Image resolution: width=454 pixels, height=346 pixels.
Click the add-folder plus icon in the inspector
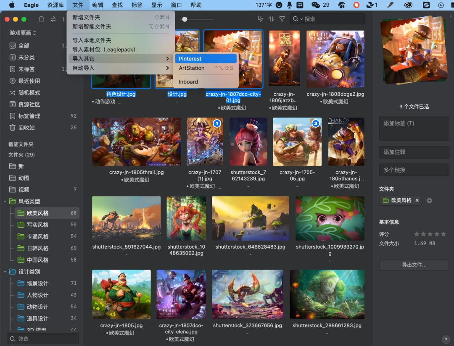coord(429,200)
